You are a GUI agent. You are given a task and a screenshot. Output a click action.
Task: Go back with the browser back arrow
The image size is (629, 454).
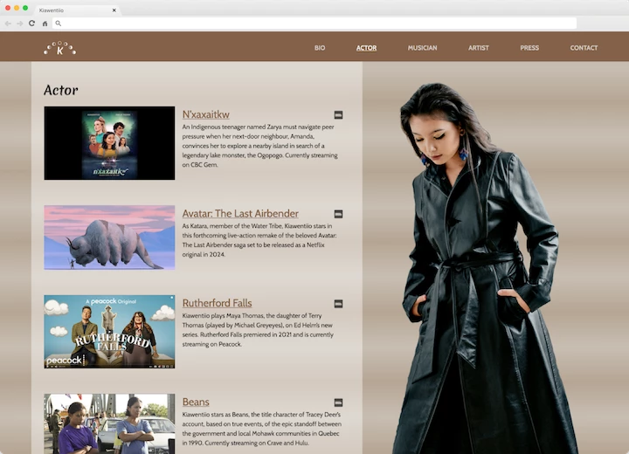[x=8, y=24]
